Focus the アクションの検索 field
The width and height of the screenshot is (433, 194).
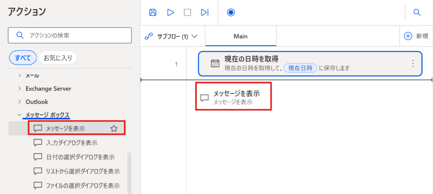pyautogui.click(x=70, y=36)
